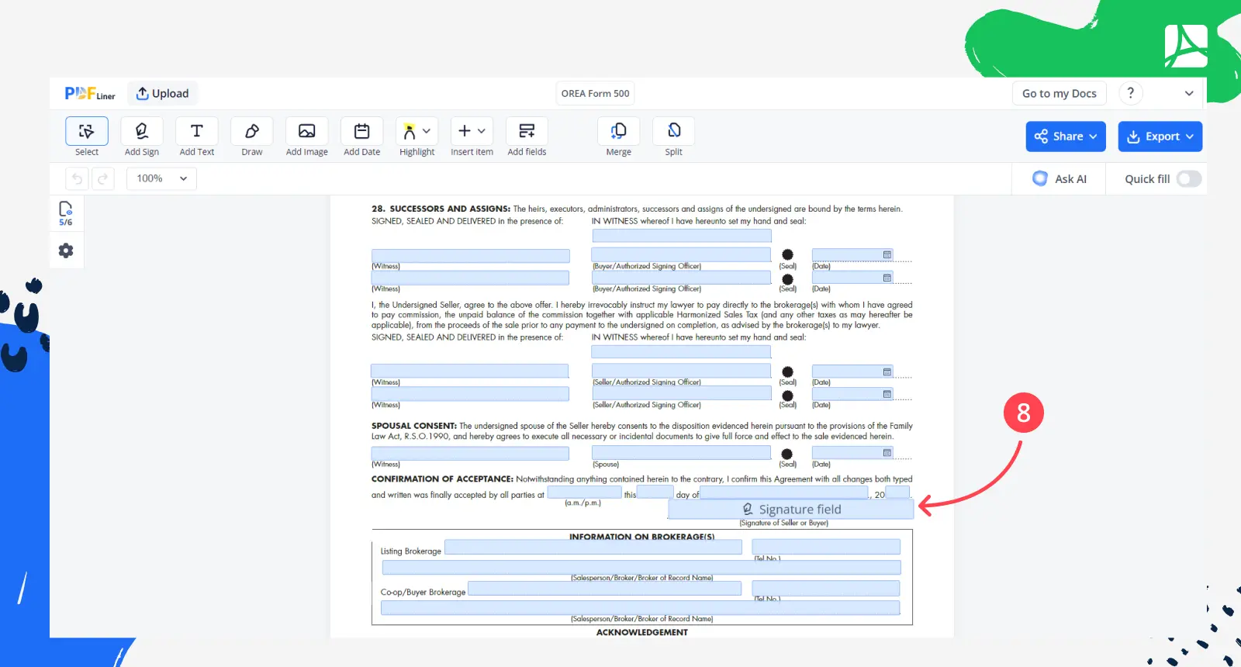Select the Draw pencil tool

click(251, 137)
